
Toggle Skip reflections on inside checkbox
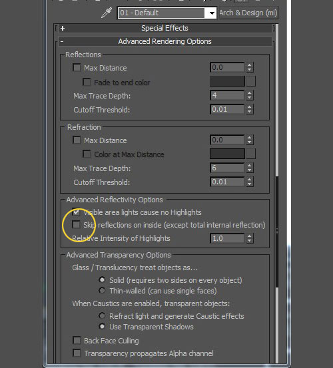(76, 225)
